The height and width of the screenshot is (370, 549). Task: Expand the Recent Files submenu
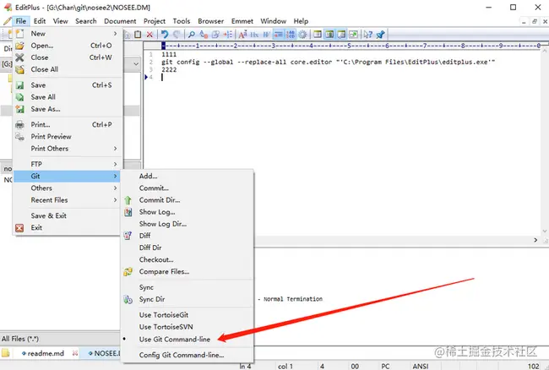click(x=67, y=200)
